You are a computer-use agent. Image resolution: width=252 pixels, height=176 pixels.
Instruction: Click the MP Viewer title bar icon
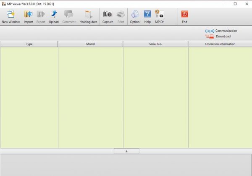4,4
